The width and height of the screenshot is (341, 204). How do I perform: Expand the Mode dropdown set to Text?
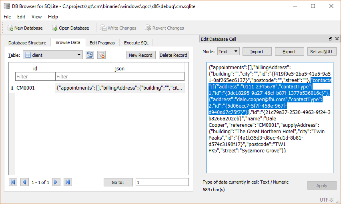click(228, 52)
